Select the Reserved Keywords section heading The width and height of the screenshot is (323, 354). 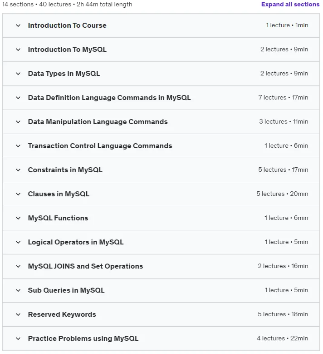(x=62, y=314)
